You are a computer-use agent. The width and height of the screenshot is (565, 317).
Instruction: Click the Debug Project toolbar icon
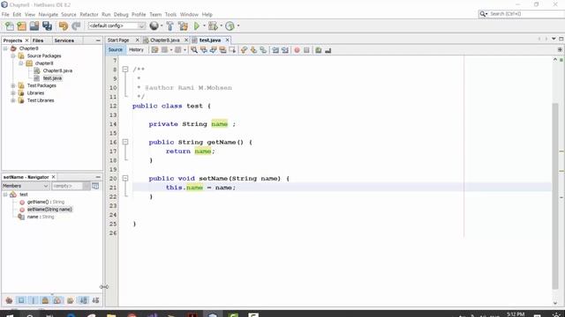pyautogui.click(x=213, y=26)
